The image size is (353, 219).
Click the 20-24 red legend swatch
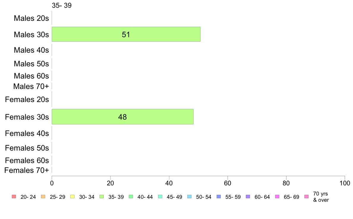(x=14, y=196)
